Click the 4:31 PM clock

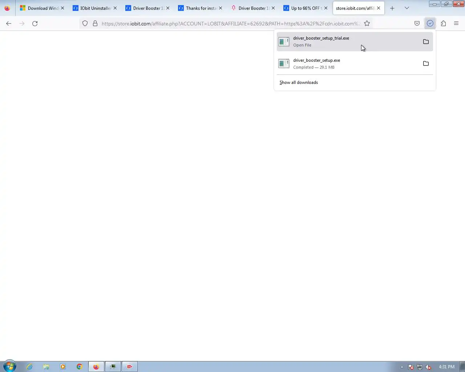(x=446, y=367)
